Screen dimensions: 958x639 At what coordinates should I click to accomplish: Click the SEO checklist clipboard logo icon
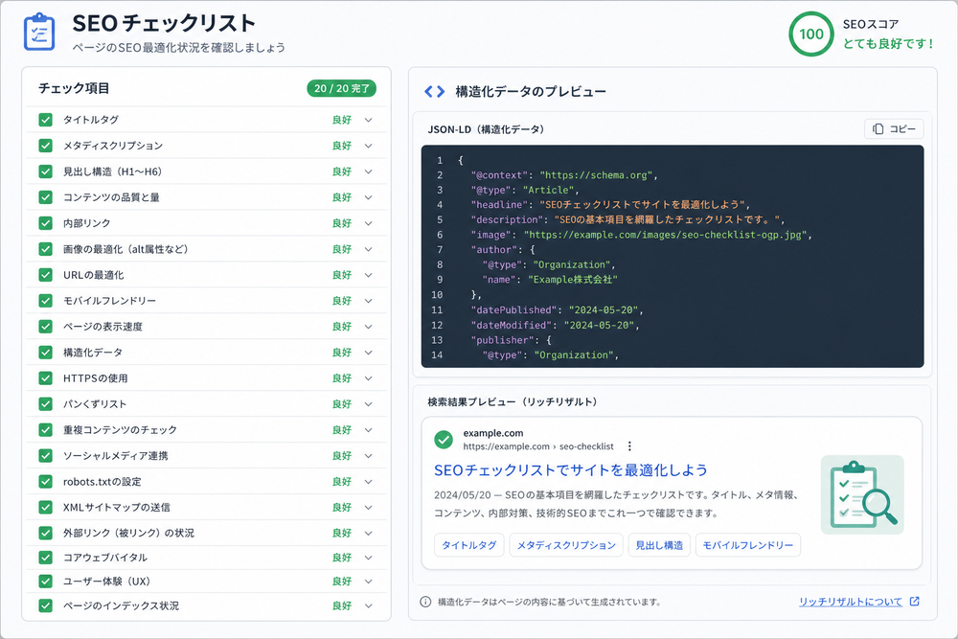click(x=39, y=32)
